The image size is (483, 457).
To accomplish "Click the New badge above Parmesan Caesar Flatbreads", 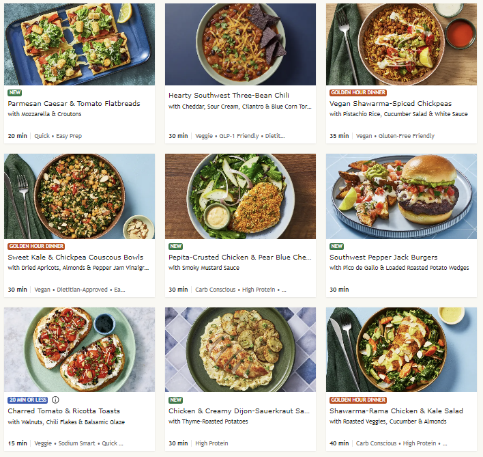I will point(15,92).
